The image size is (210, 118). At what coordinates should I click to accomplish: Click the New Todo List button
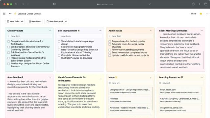15,21
